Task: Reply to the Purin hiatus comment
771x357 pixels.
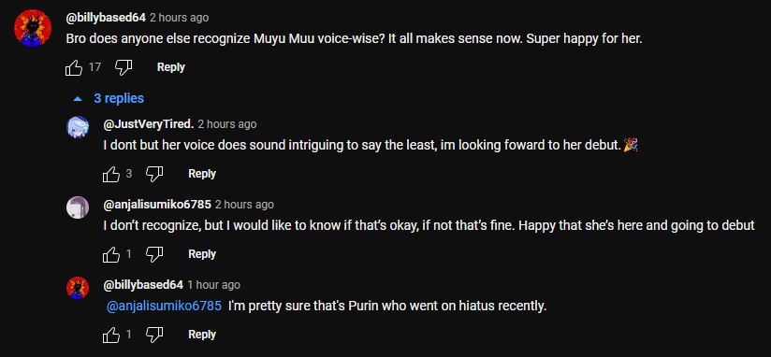Action: click(x=202, y=335)
